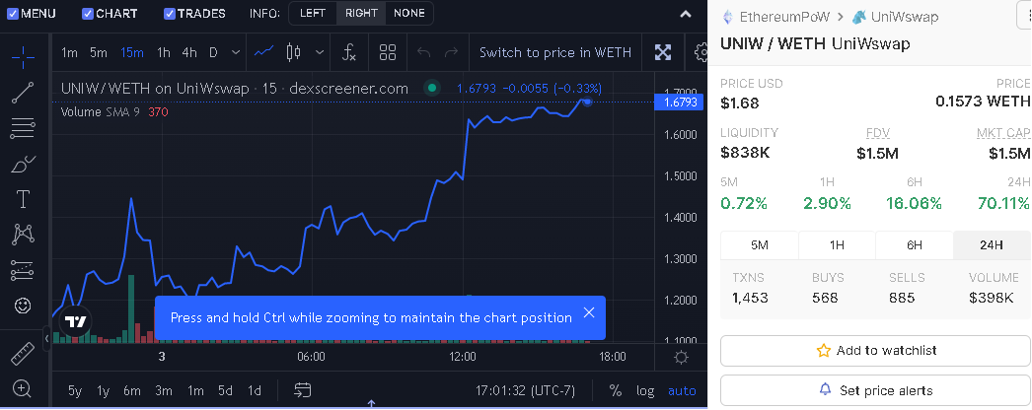Viewport: 1032px width, 410px height.
Task: Toggle the CHART checkbox
Action: (x=88, y=13)
